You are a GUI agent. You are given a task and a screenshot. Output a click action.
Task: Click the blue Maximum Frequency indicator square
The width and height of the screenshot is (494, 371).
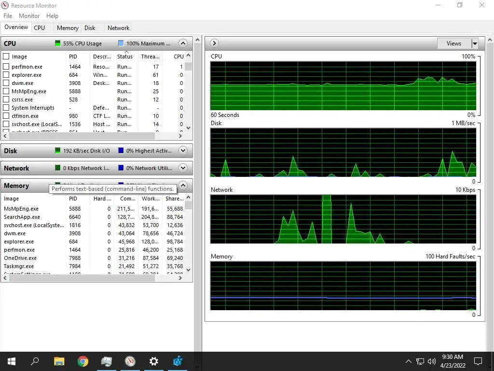click(x=121, y=43)
